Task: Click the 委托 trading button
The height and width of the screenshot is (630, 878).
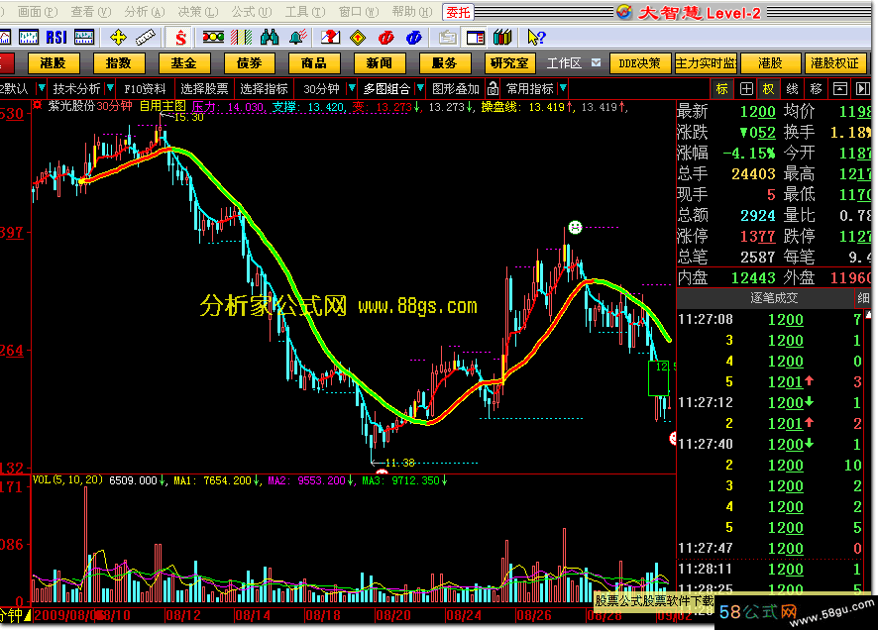Action: [458, 12]
